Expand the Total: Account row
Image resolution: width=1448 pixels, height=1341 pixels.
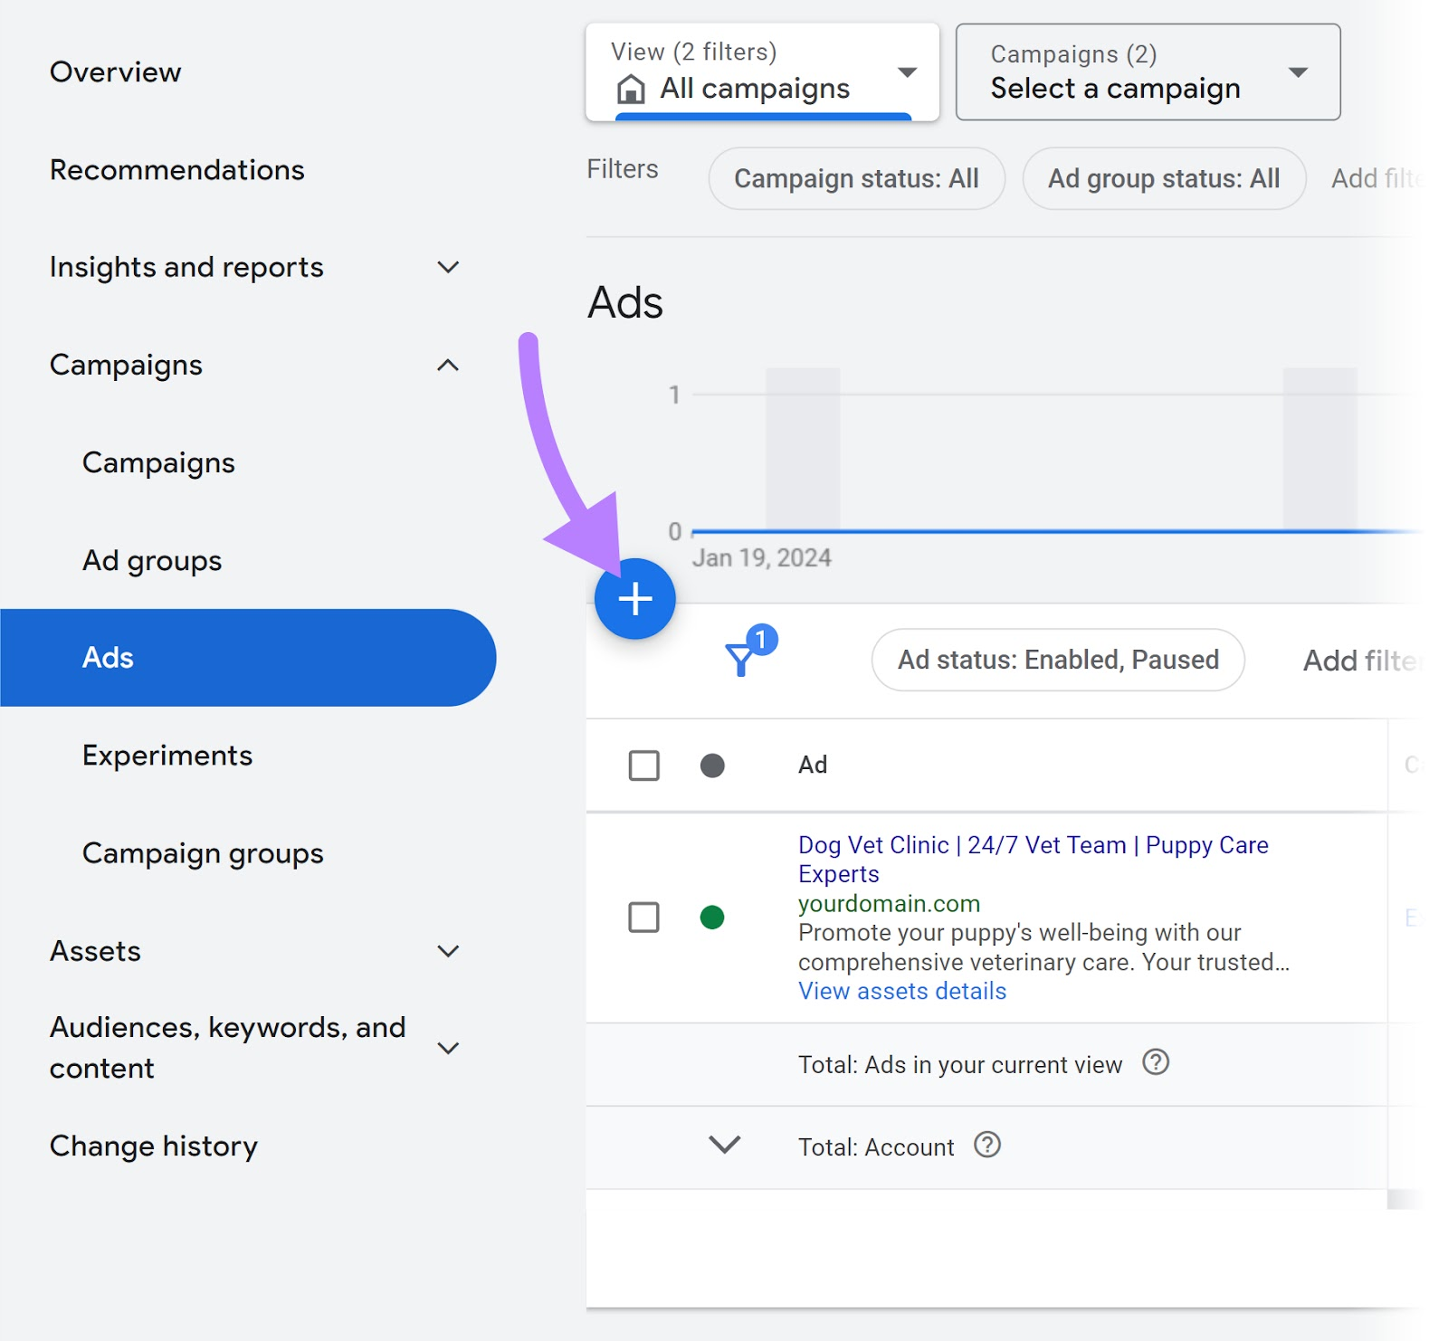(x=724, y=1146)
